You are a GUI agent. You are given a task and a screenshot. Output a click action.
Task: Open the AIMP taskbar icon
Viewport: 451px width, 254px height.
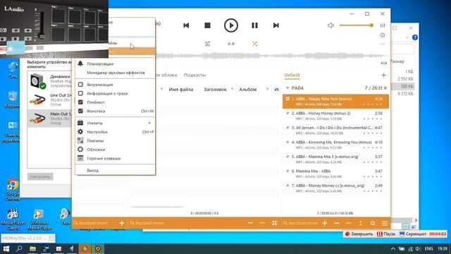(98, 248)
